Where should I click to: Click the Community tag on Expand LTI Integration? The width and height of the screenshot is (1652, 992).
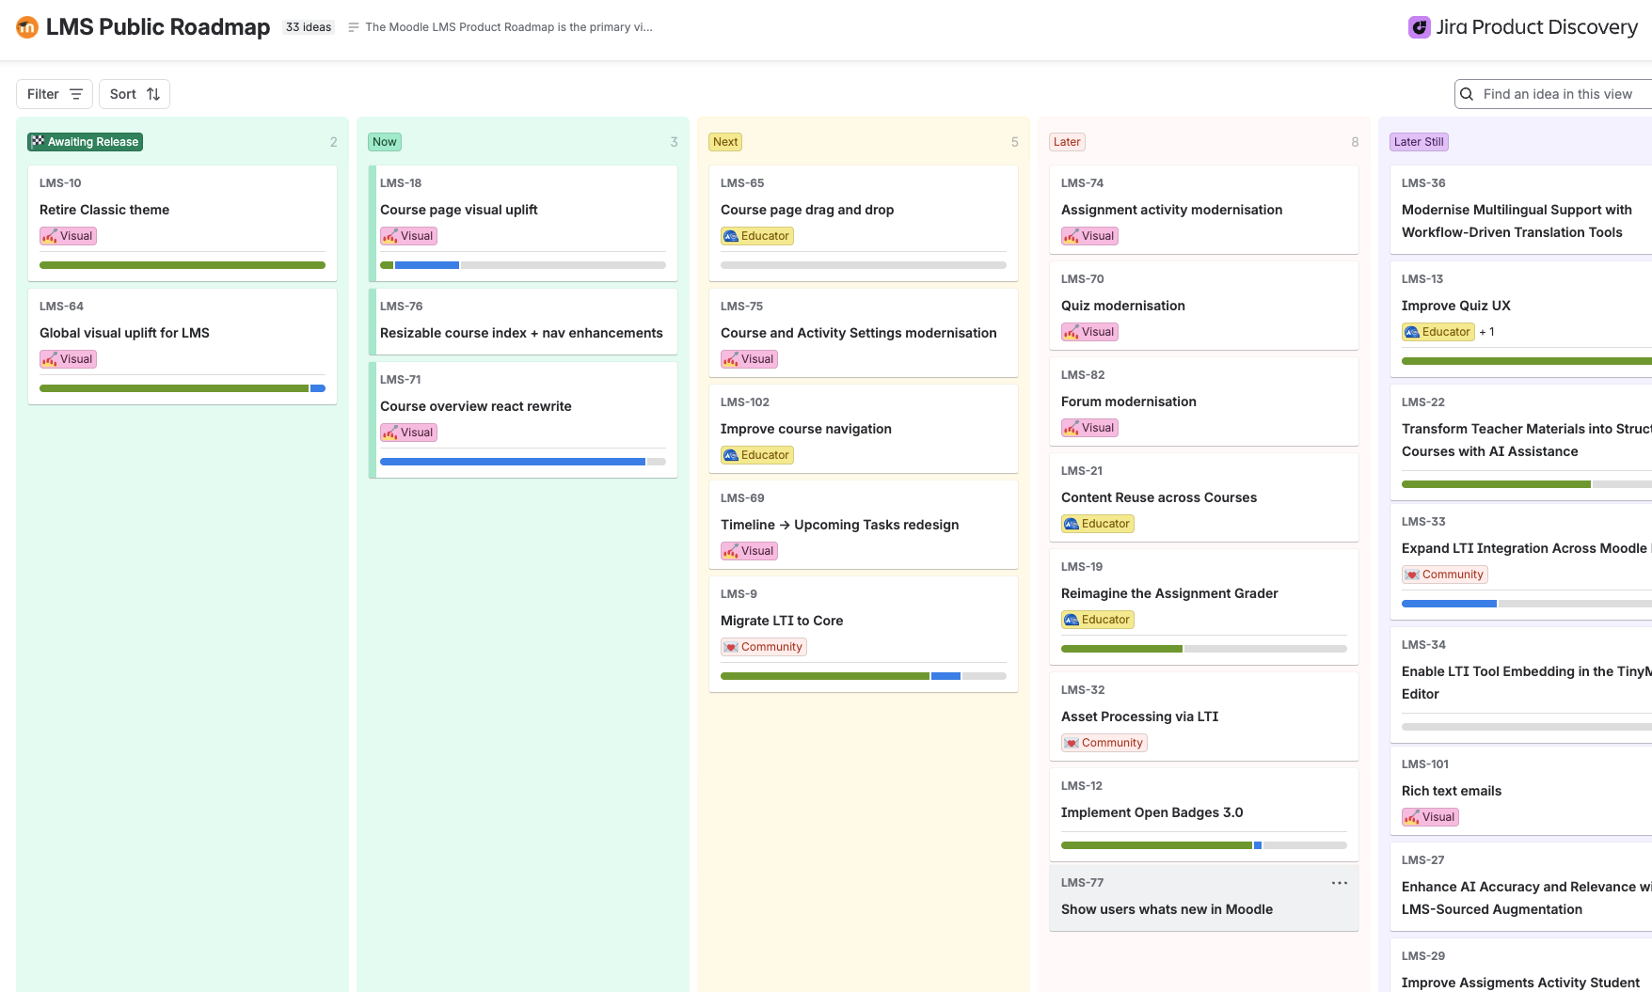click(x=1445, y=575)
